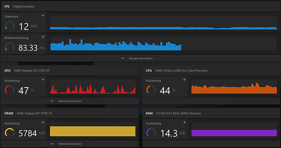Click the plus icon next to Bildbereitstellung
Image resolution: width=281 pixels, height=148 pixels.
(43, 37)
